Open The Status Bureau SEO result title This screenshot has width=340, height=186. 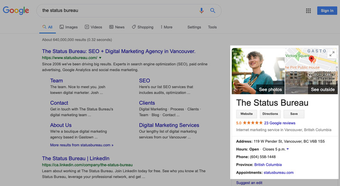coord(119,51)
